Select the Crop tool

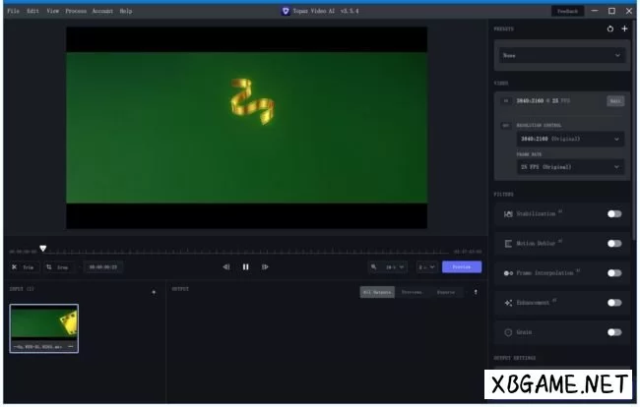[x=57, y=266]
